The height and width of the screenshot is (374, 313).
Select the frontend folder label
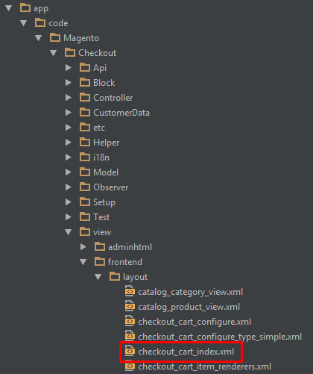(125, 262)
